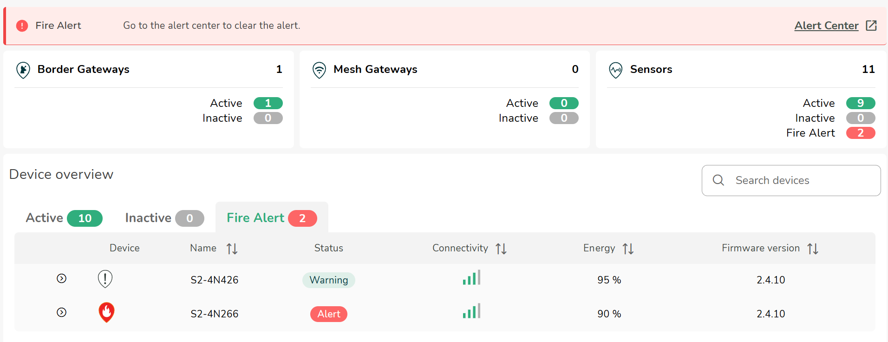Sort devices by Energy column

click(628, 249)
